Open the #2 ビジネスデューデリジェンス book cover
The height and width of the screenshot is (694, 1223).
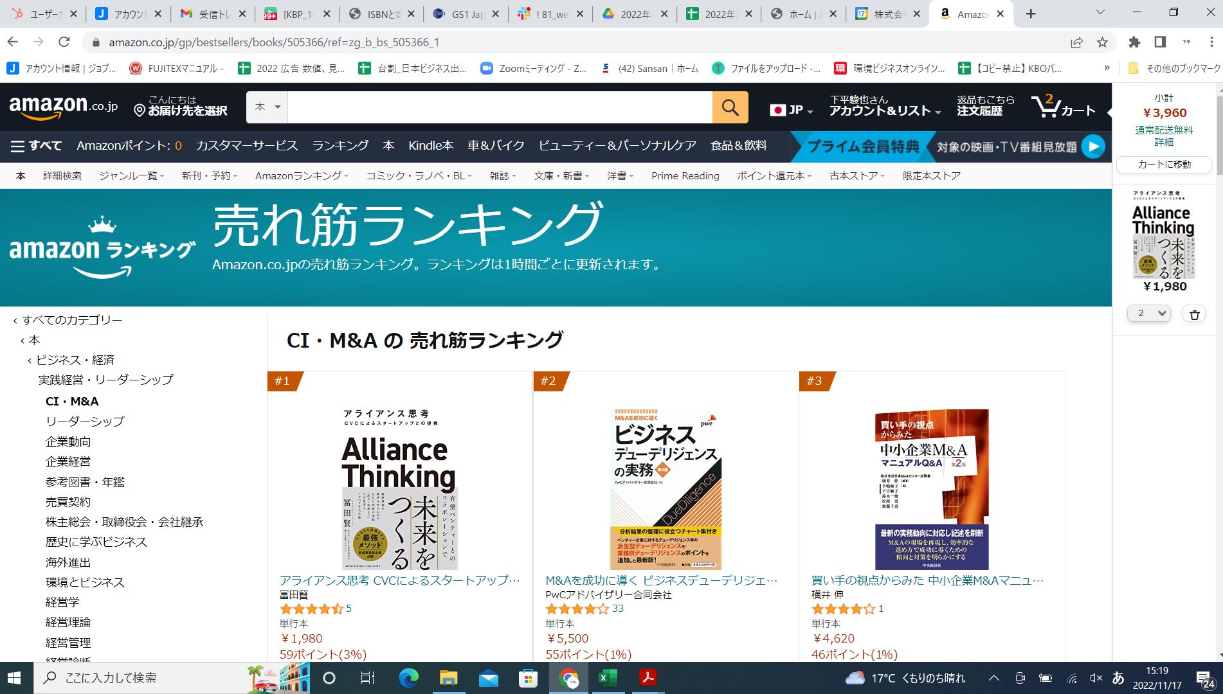tap(666, 489)
